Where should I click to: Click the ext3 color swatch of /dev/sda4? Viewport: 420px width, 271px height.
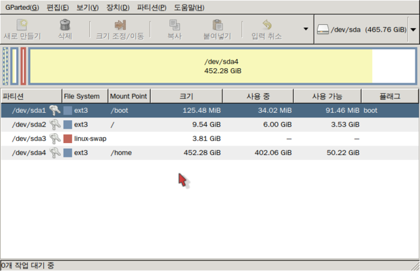68,153
